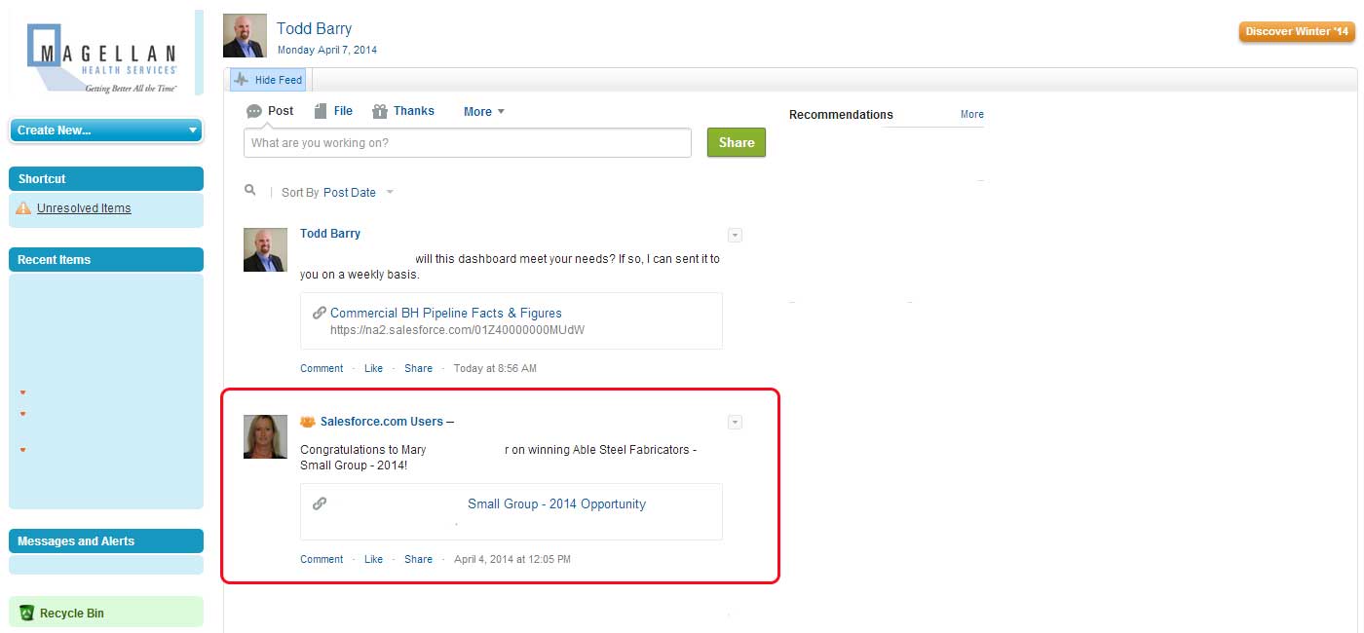The width and height of the screenshot is (1364, 633).
Task: Click the 'April 4, 2014 at 12:05 PM' timestamp
Action: (512, 559)
